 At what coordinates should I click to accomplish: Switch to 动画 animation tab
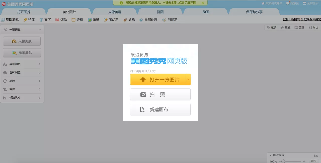pyautogui.click(x=206, y=12)
